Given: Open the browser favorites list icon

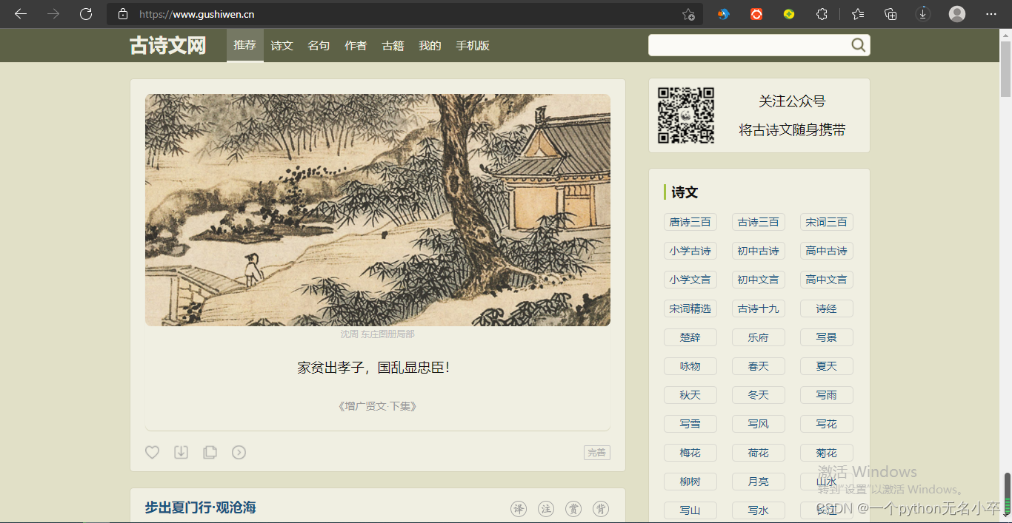Looking at the screenshot, I should [x=858, y=14].
